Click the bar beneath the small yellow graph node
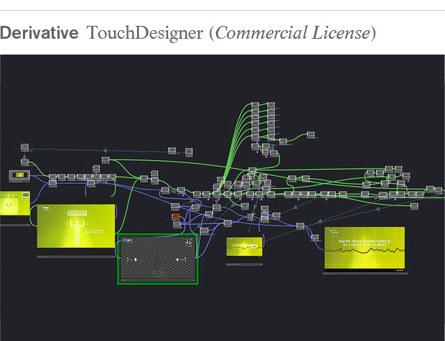This screenshot has height=341, width=445. [x=244, y=264]
